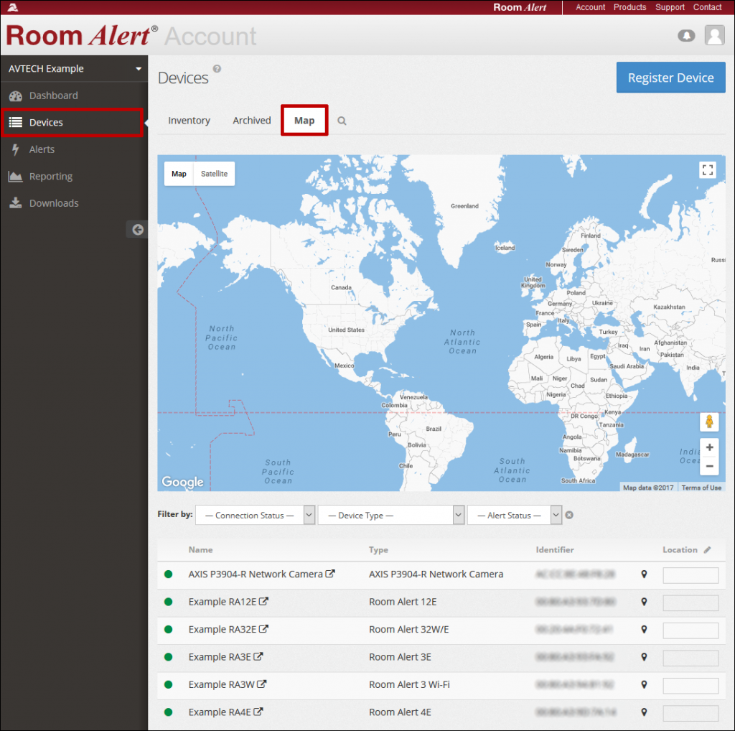Viewport: 735px width, 731px height.
Task: Click the Register Device button
Action: pyautogui.click(x=670, y=77)
